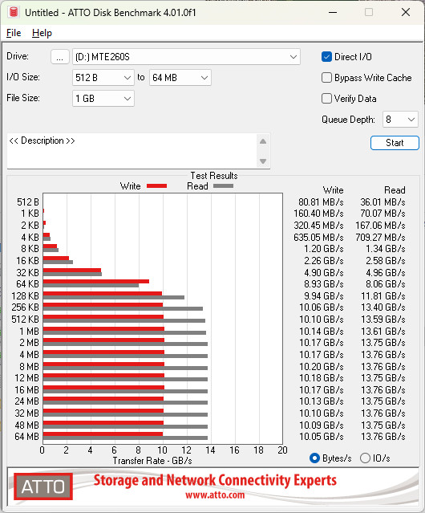Screen dimensions: 425x513
Task: Click the ATTO Disk Benchmark app icon
Action: click(x=14, y=12)
